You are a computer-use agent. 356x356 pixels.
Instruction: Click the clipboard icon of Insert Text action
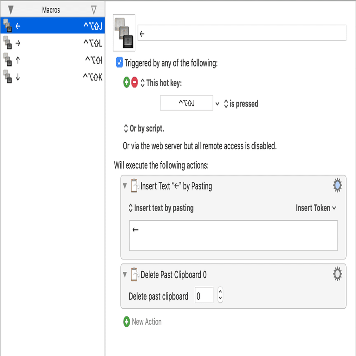coord(134,186)
